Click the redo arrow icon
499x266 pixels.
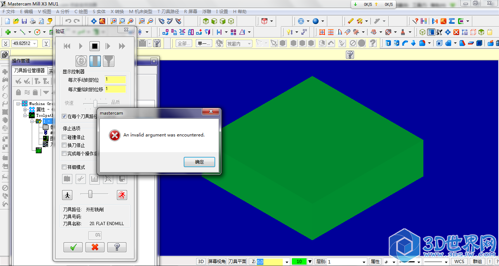click(x=77, y=21)
